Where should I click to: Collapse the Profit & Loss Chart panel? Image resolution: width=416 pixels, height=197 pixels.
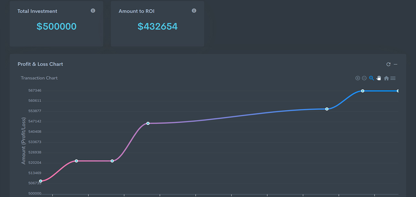(x=396, y=64)
